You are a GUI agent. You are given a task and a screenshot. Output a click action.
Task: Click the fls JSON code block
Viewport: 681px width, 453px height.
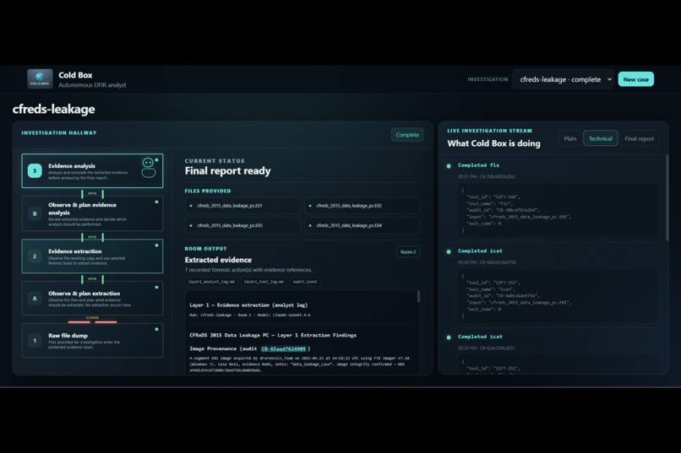tap(558, 210)
